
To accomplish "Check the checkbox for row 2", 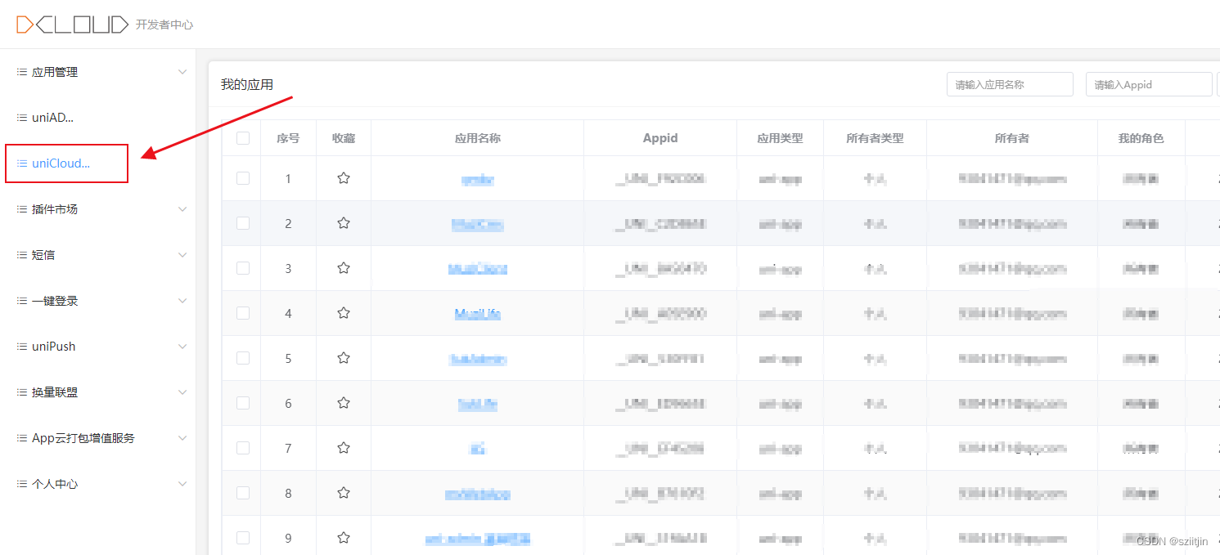I will (x=243, y=222).
